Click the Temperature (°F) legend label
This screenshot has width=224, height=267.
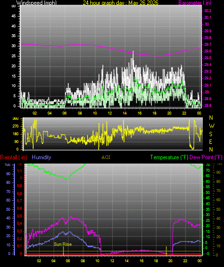(x=169, y=157)
